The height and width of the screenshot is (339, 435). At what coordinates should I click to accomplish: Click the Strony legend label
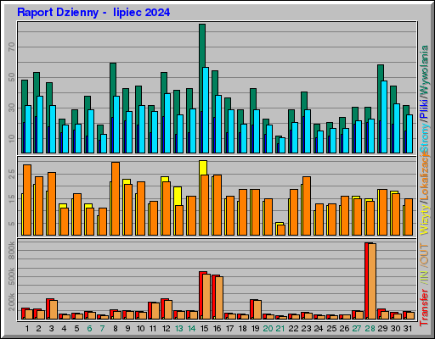425,137
